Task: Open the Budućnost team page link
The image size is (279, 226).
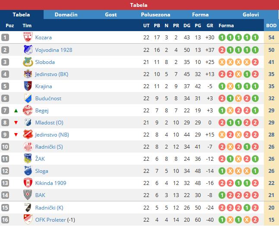Action: pyautogui.click(x=48, y=98)
